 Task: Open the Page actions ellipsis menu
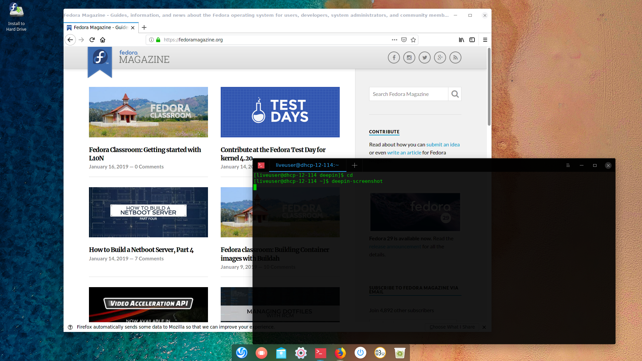click(x=394, y=40)
